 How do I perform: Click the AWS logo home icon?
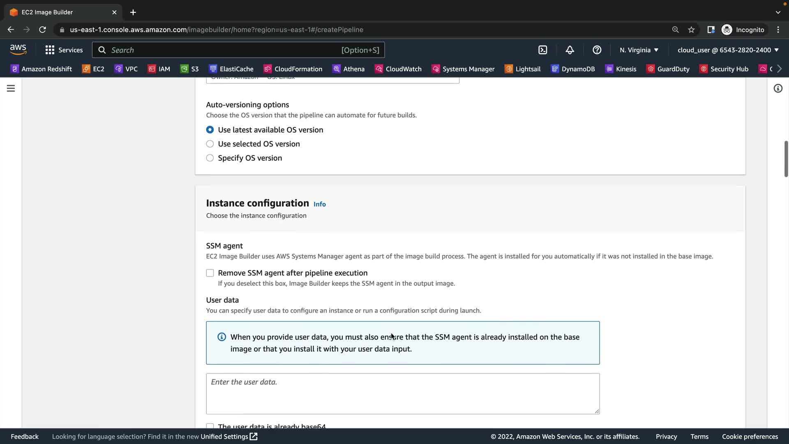(x=18, y=50)
